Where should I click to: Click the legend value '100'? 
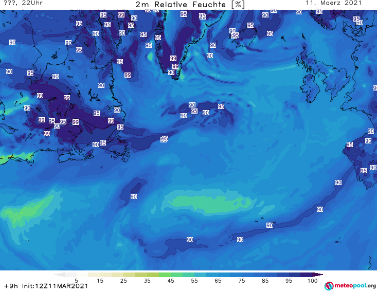point(312,281)
